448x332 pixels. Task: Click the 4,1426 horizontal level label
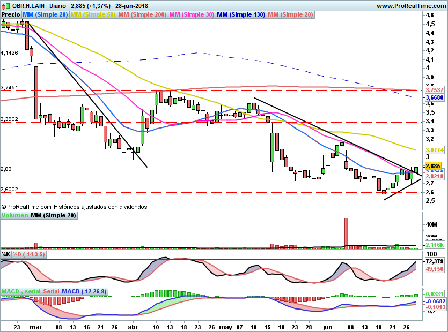point(10,53)
